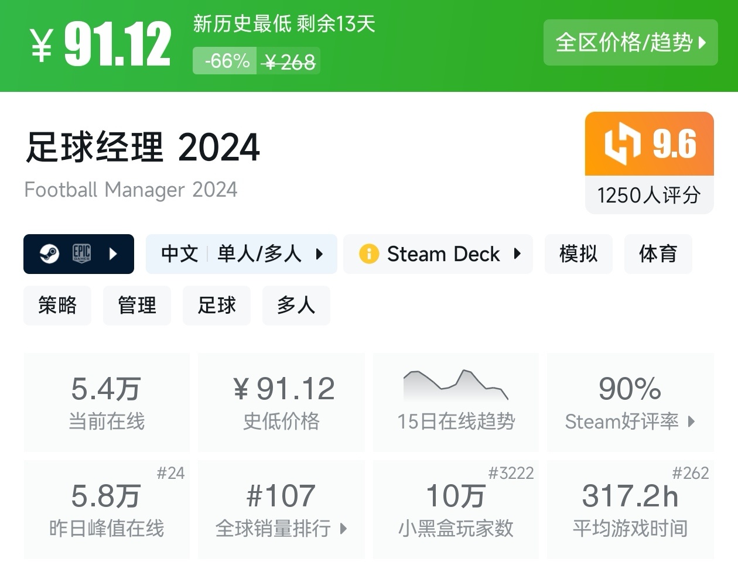This screenshot has height=562, width=738.
Task: Select the 多人 tag
Action: 296,305
